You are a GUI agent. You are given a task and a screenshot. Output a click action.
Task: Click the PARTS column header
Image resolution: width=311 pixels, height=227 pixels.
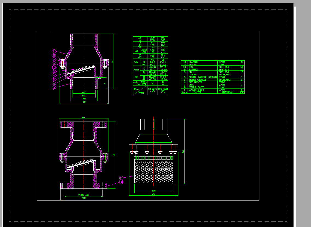pos(197,92)
